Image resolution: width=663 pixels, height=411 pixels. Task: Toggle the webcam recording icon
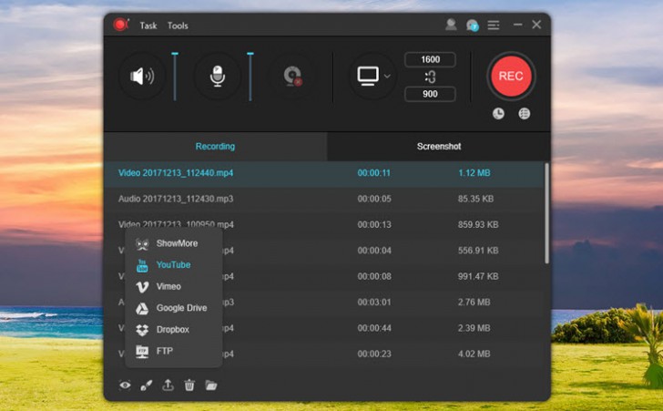pyautogui.click(x=291, y=77)
